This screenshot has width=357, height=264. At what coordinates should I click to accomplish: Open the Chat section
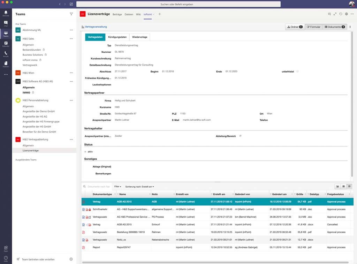[x=6, y=23]
